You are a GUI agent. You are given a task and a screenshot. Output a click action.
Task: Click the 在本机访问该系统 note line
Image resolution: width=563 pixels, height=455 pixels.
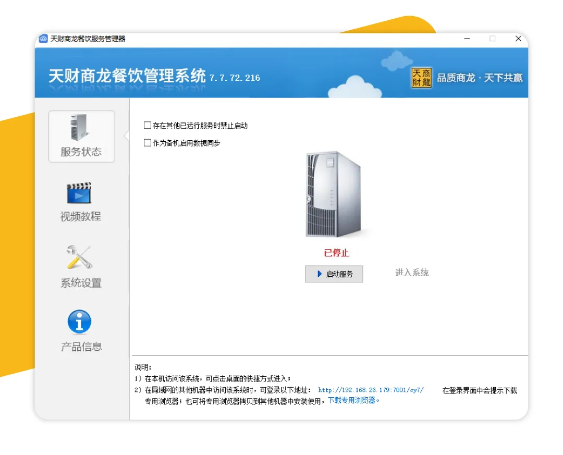(x=213, y=378)
